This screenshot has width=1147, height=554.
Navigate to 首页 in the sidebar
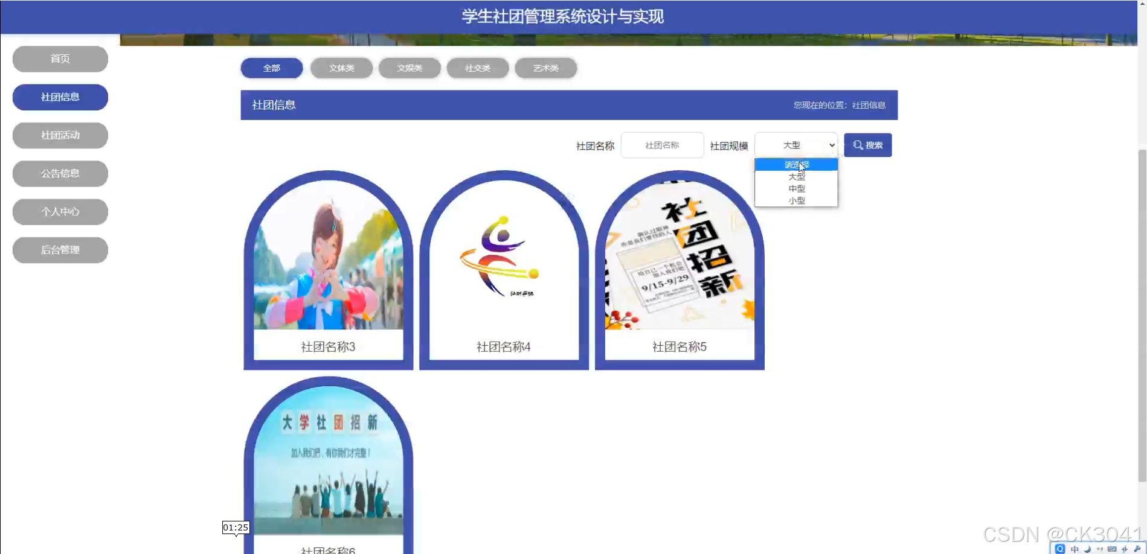60,59
